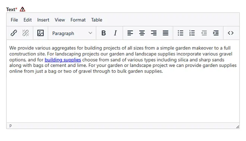This screenshot has width=246, height=141.
Task: Align text left
Action: point(130,33)
